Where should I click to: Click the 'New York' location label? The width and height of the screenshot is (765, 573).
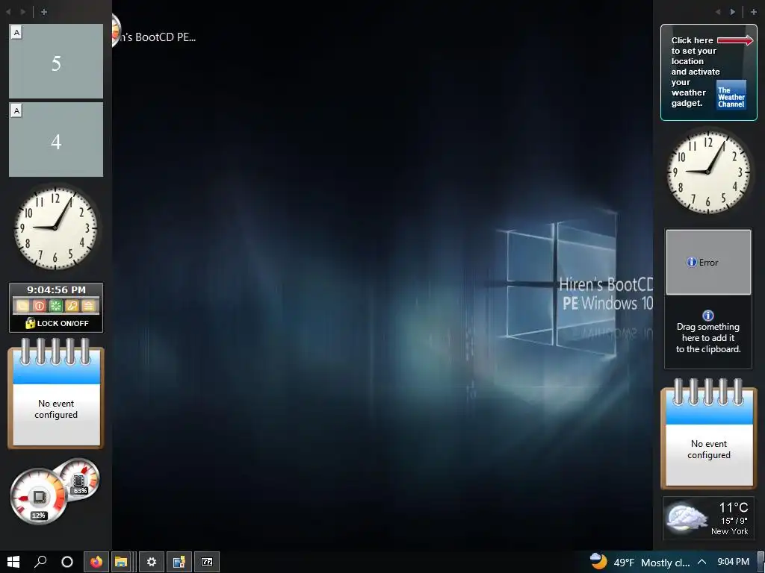click(729, 531)
